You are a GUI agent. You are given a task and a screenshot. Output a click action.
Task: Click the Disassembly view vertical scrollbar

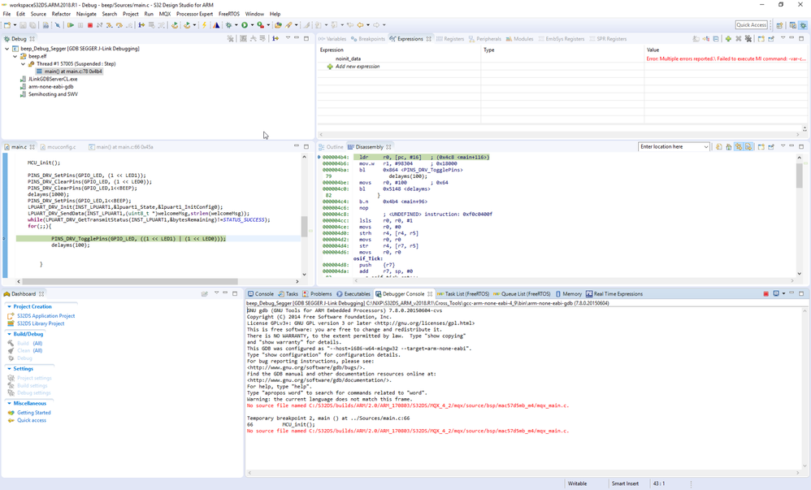799,176
